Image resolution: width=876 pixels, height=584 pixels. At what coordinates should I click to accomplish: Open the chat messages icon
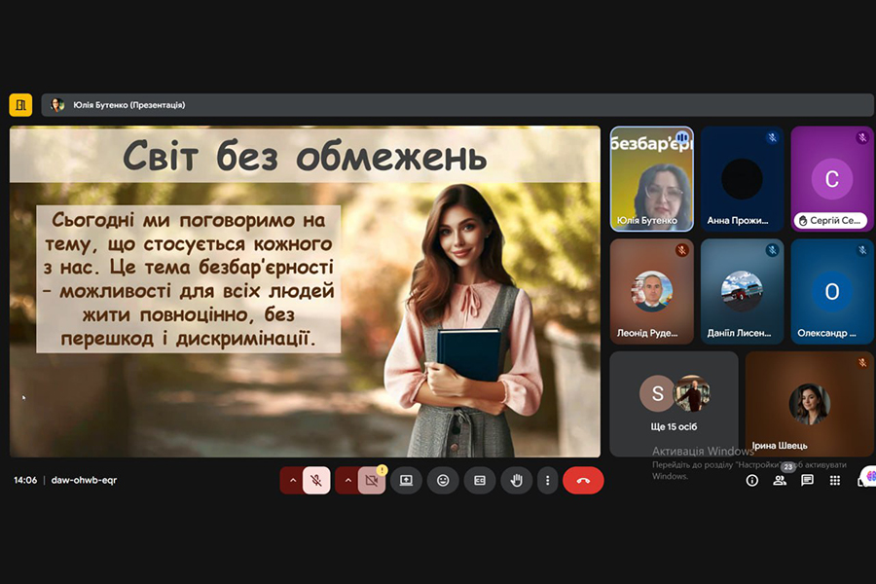pos(807,480)
